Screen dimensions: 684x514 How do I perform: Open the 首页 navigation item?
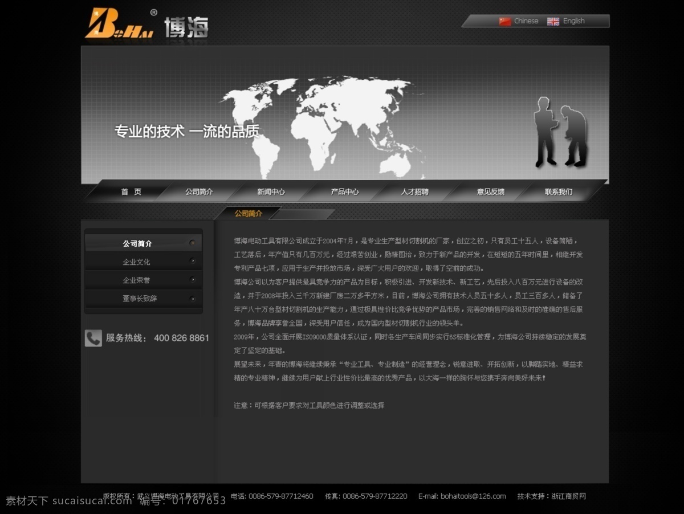click(x=131, y=192)
